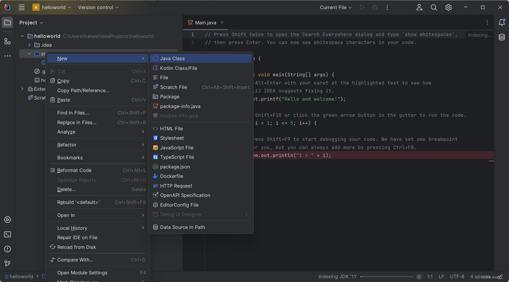Collapse the helloworld root node
The height and width of the screenshot is (282, 509).
[x=22, y=36]
